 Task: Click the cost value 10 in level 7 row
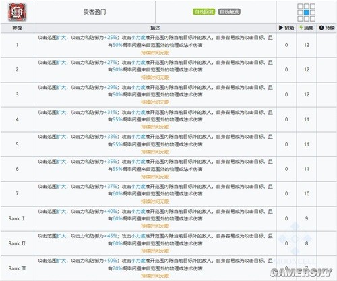coord(307,193)
